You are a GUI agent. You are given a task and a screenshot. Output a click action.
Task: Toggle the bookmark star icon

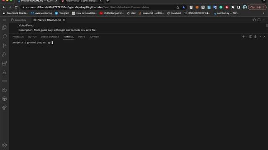click(x=183, y=7)
